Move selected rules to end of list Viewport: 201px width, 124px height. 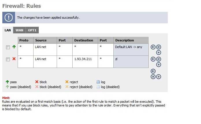tap(153, 71)
